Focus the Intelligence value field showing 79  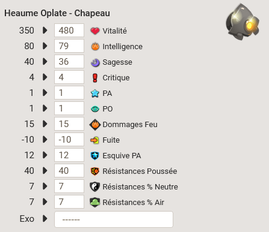69,46
